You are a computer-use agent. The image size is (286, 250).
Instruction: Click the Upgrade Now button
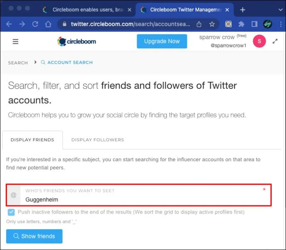pos(162,41)
